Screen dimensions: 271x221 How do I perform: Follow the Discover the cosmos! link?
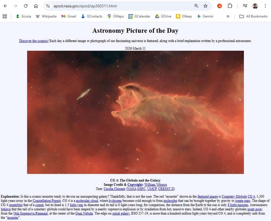pyautogui.click(x=34, y=41)
